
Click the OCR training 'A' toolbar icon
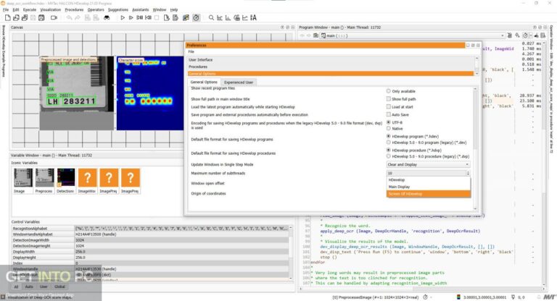pos(253,17)
